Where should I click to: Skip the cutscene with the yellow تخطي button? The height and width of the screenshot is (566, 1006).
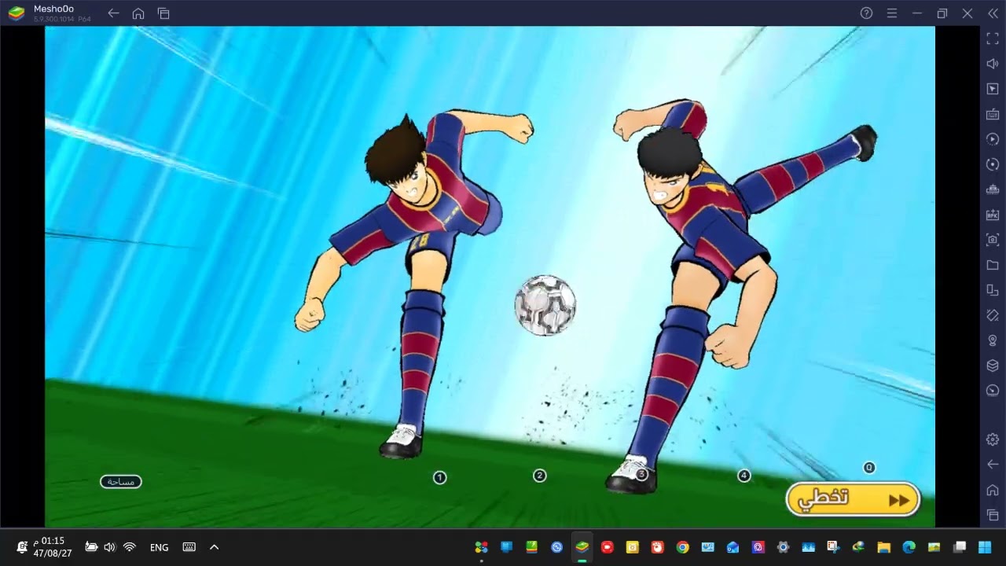(853, 499)
